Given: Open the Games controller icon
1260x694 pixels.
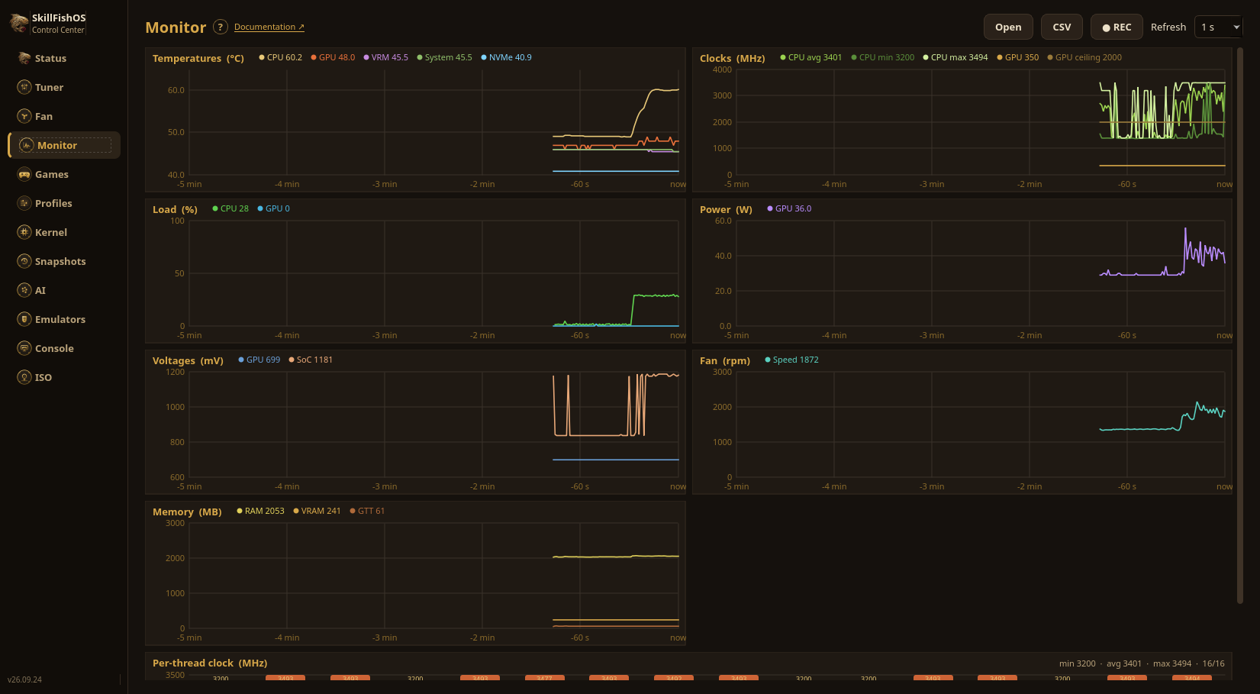Looking at the screenshot, I should pos(24,174).
